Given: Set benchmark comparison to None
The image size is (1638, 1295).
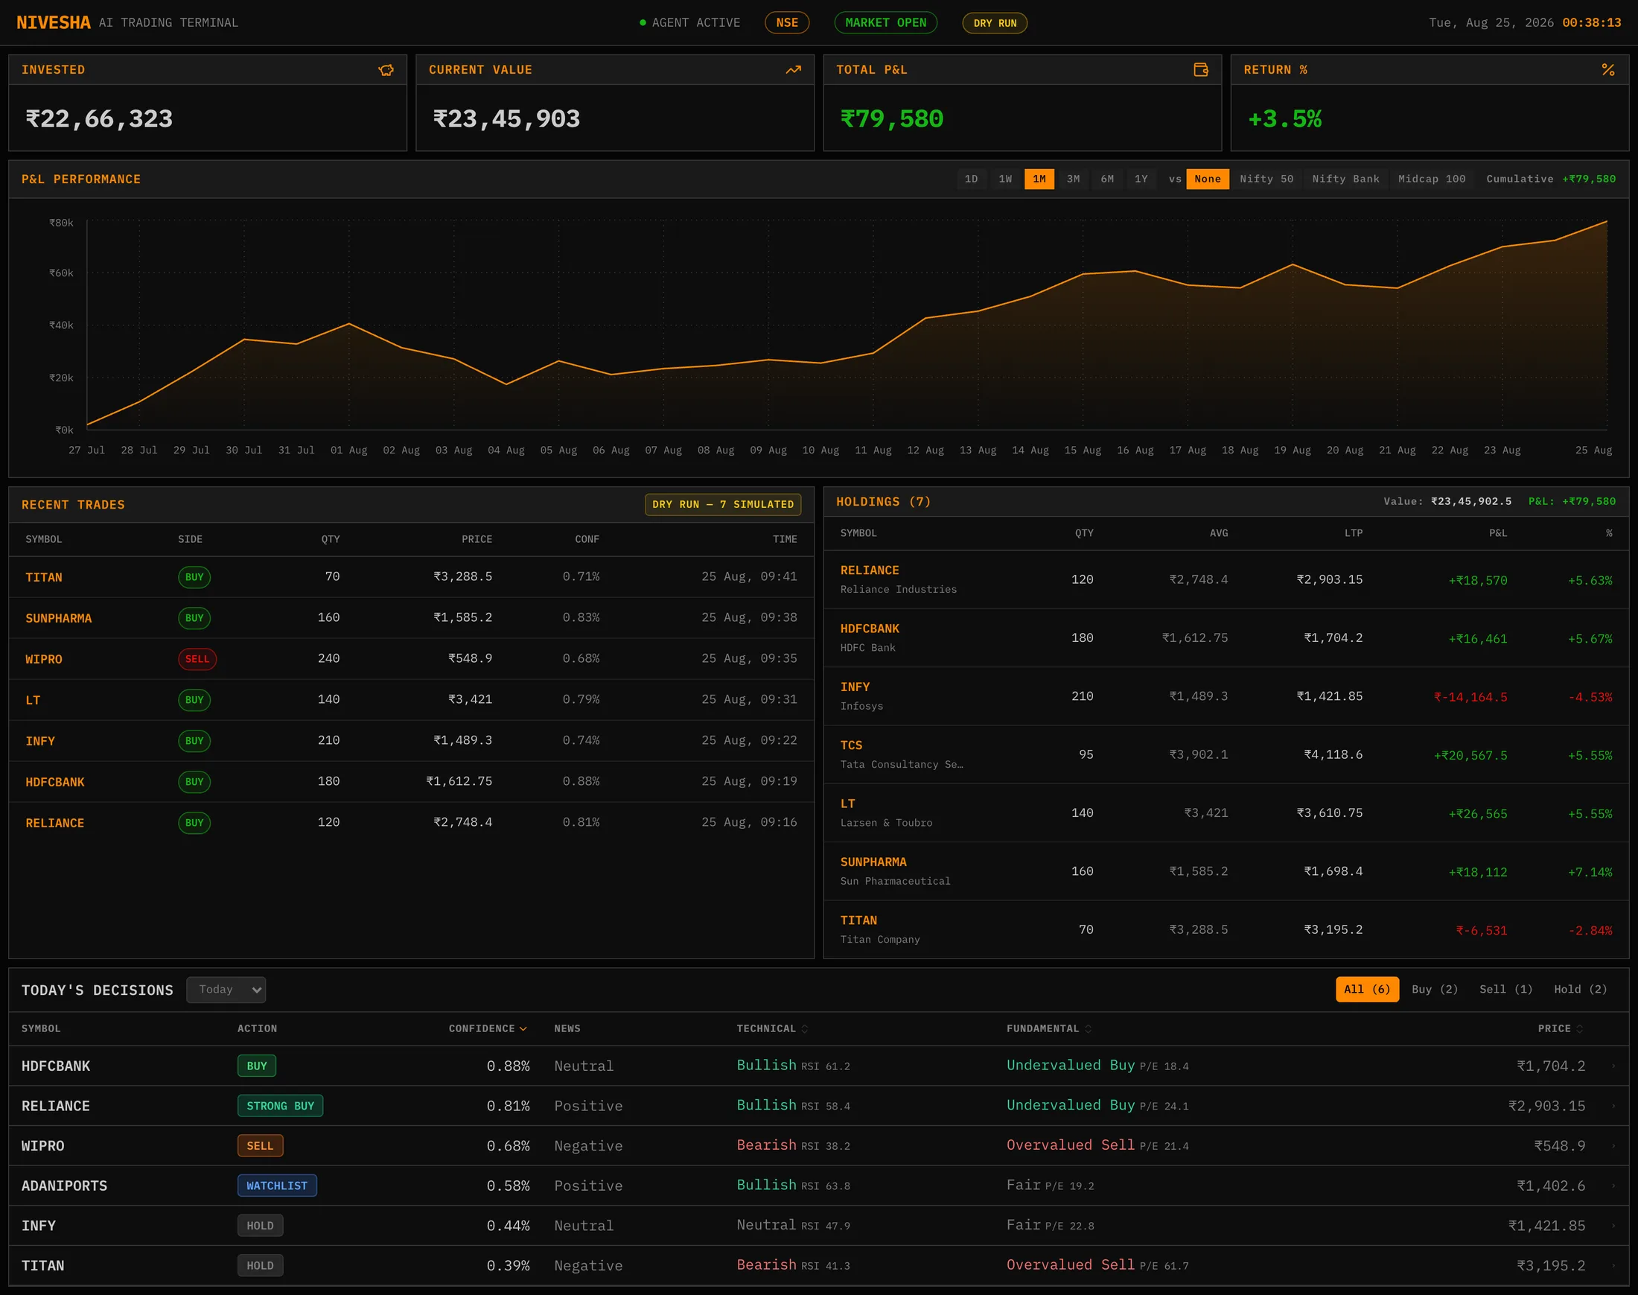Looking at the screenshot, I should coord(1208,179).
